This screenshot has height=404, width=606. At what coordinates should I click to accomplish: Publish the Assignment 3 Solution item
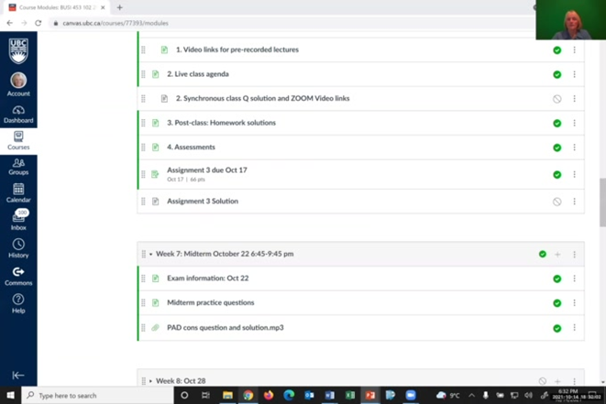(556, 202)
